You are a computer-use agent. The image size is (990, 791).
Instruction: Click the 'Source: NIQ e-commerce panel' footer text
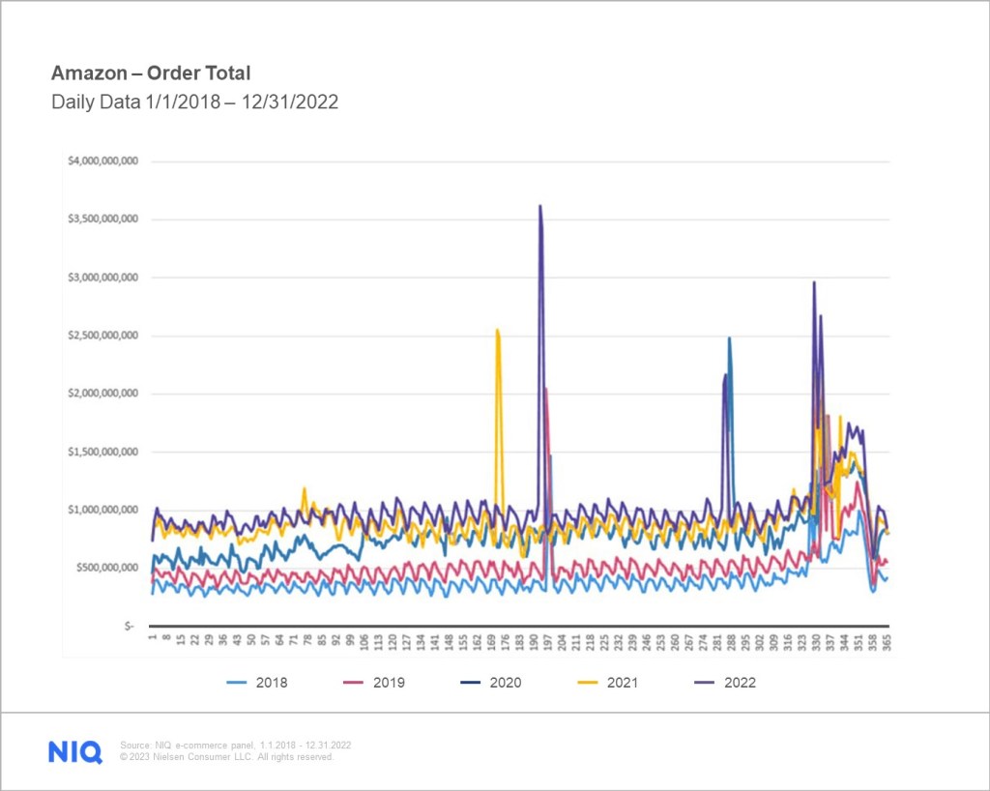pyautogui.click(x=236, y=745)
